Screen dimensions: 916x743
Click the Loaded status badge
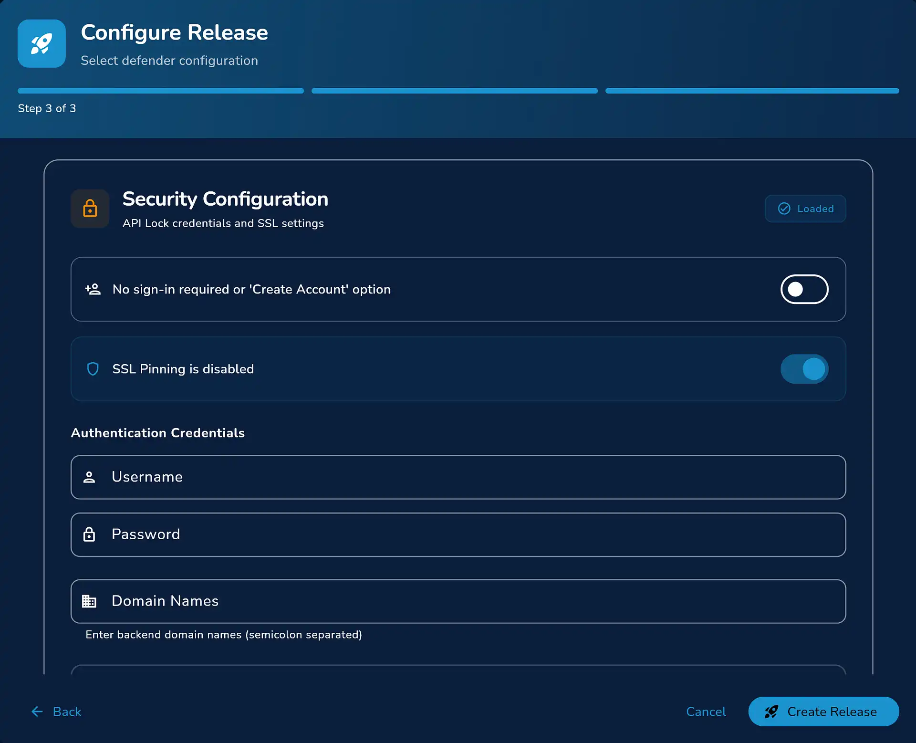(805, 209)
